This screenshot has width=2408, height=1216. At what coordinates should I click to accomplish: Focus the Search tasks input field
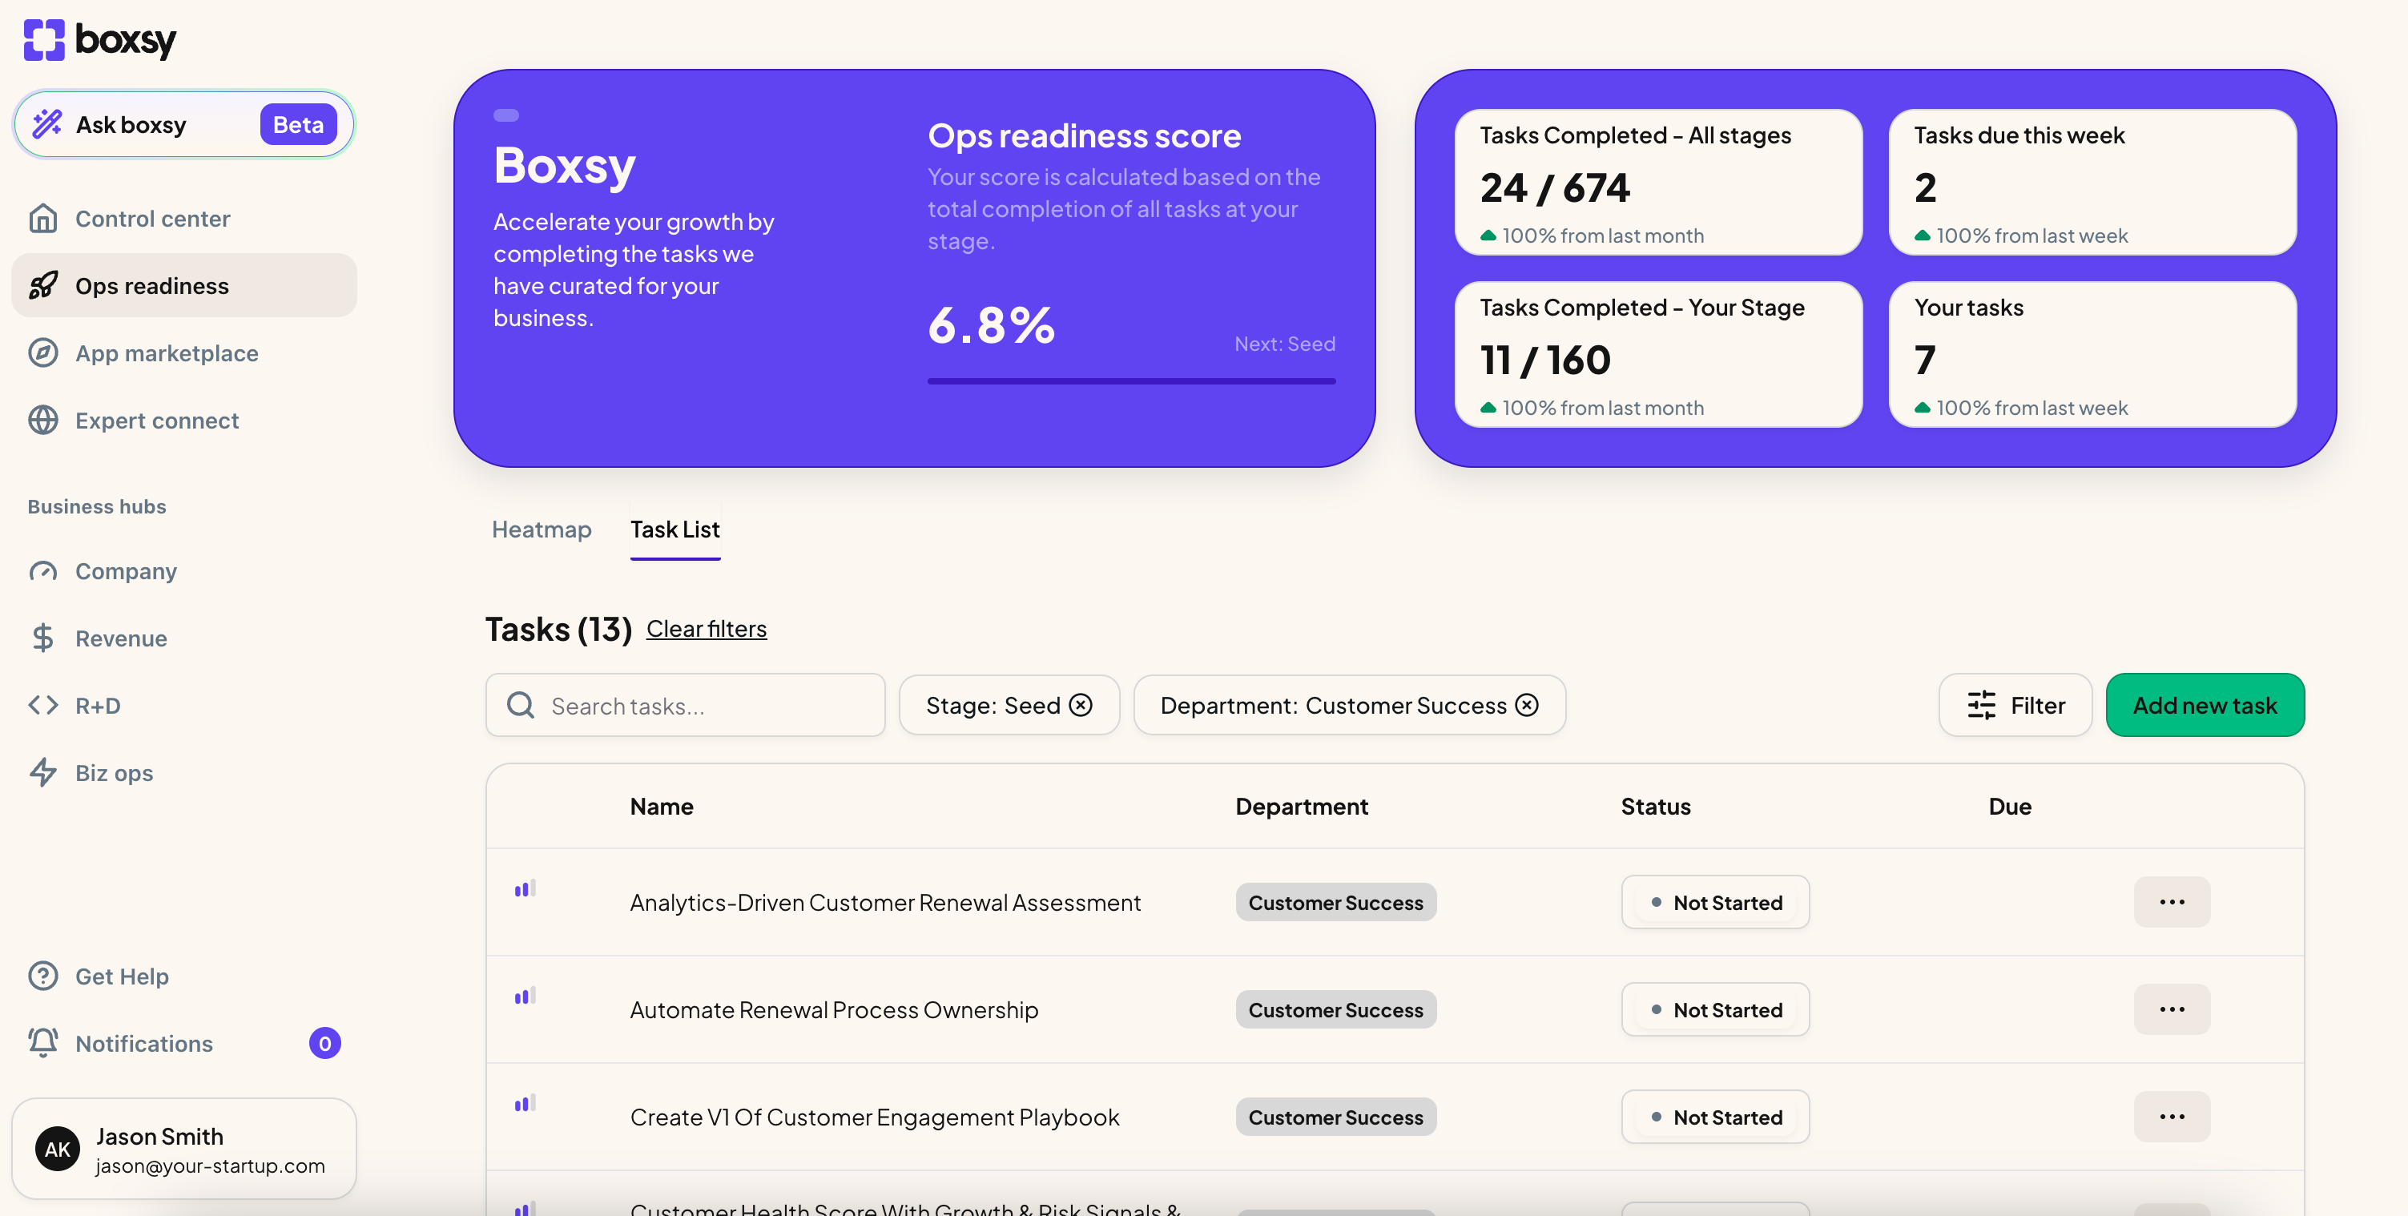click(685, 706)
